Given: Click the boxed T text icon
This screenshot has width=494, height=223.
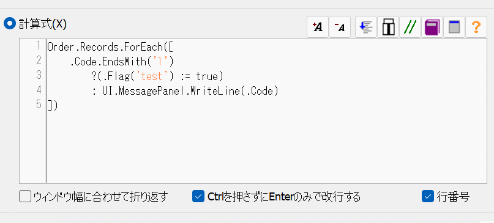Looking at the screenshot, I should click(x=388, y=27).
